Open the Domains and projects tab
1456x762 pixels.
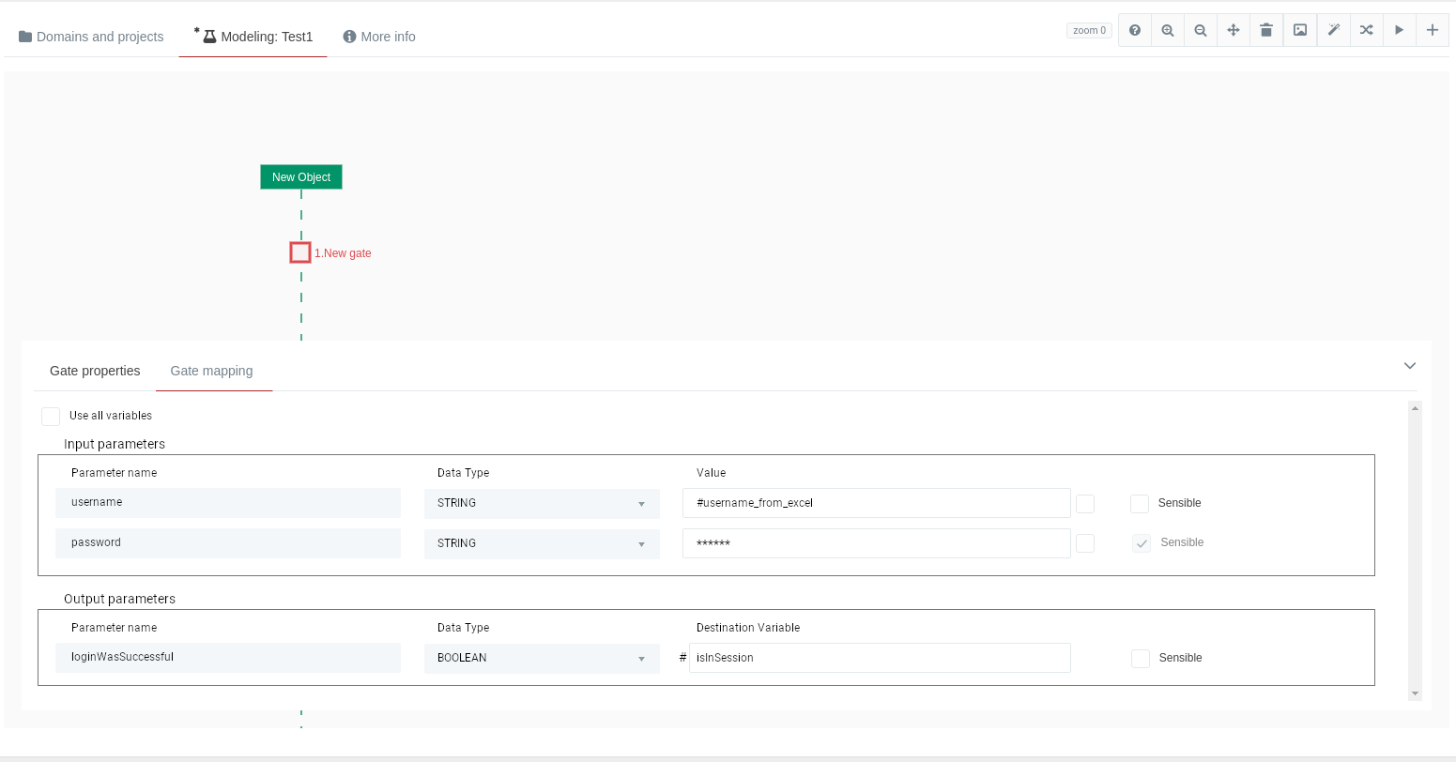pos(91,37)
